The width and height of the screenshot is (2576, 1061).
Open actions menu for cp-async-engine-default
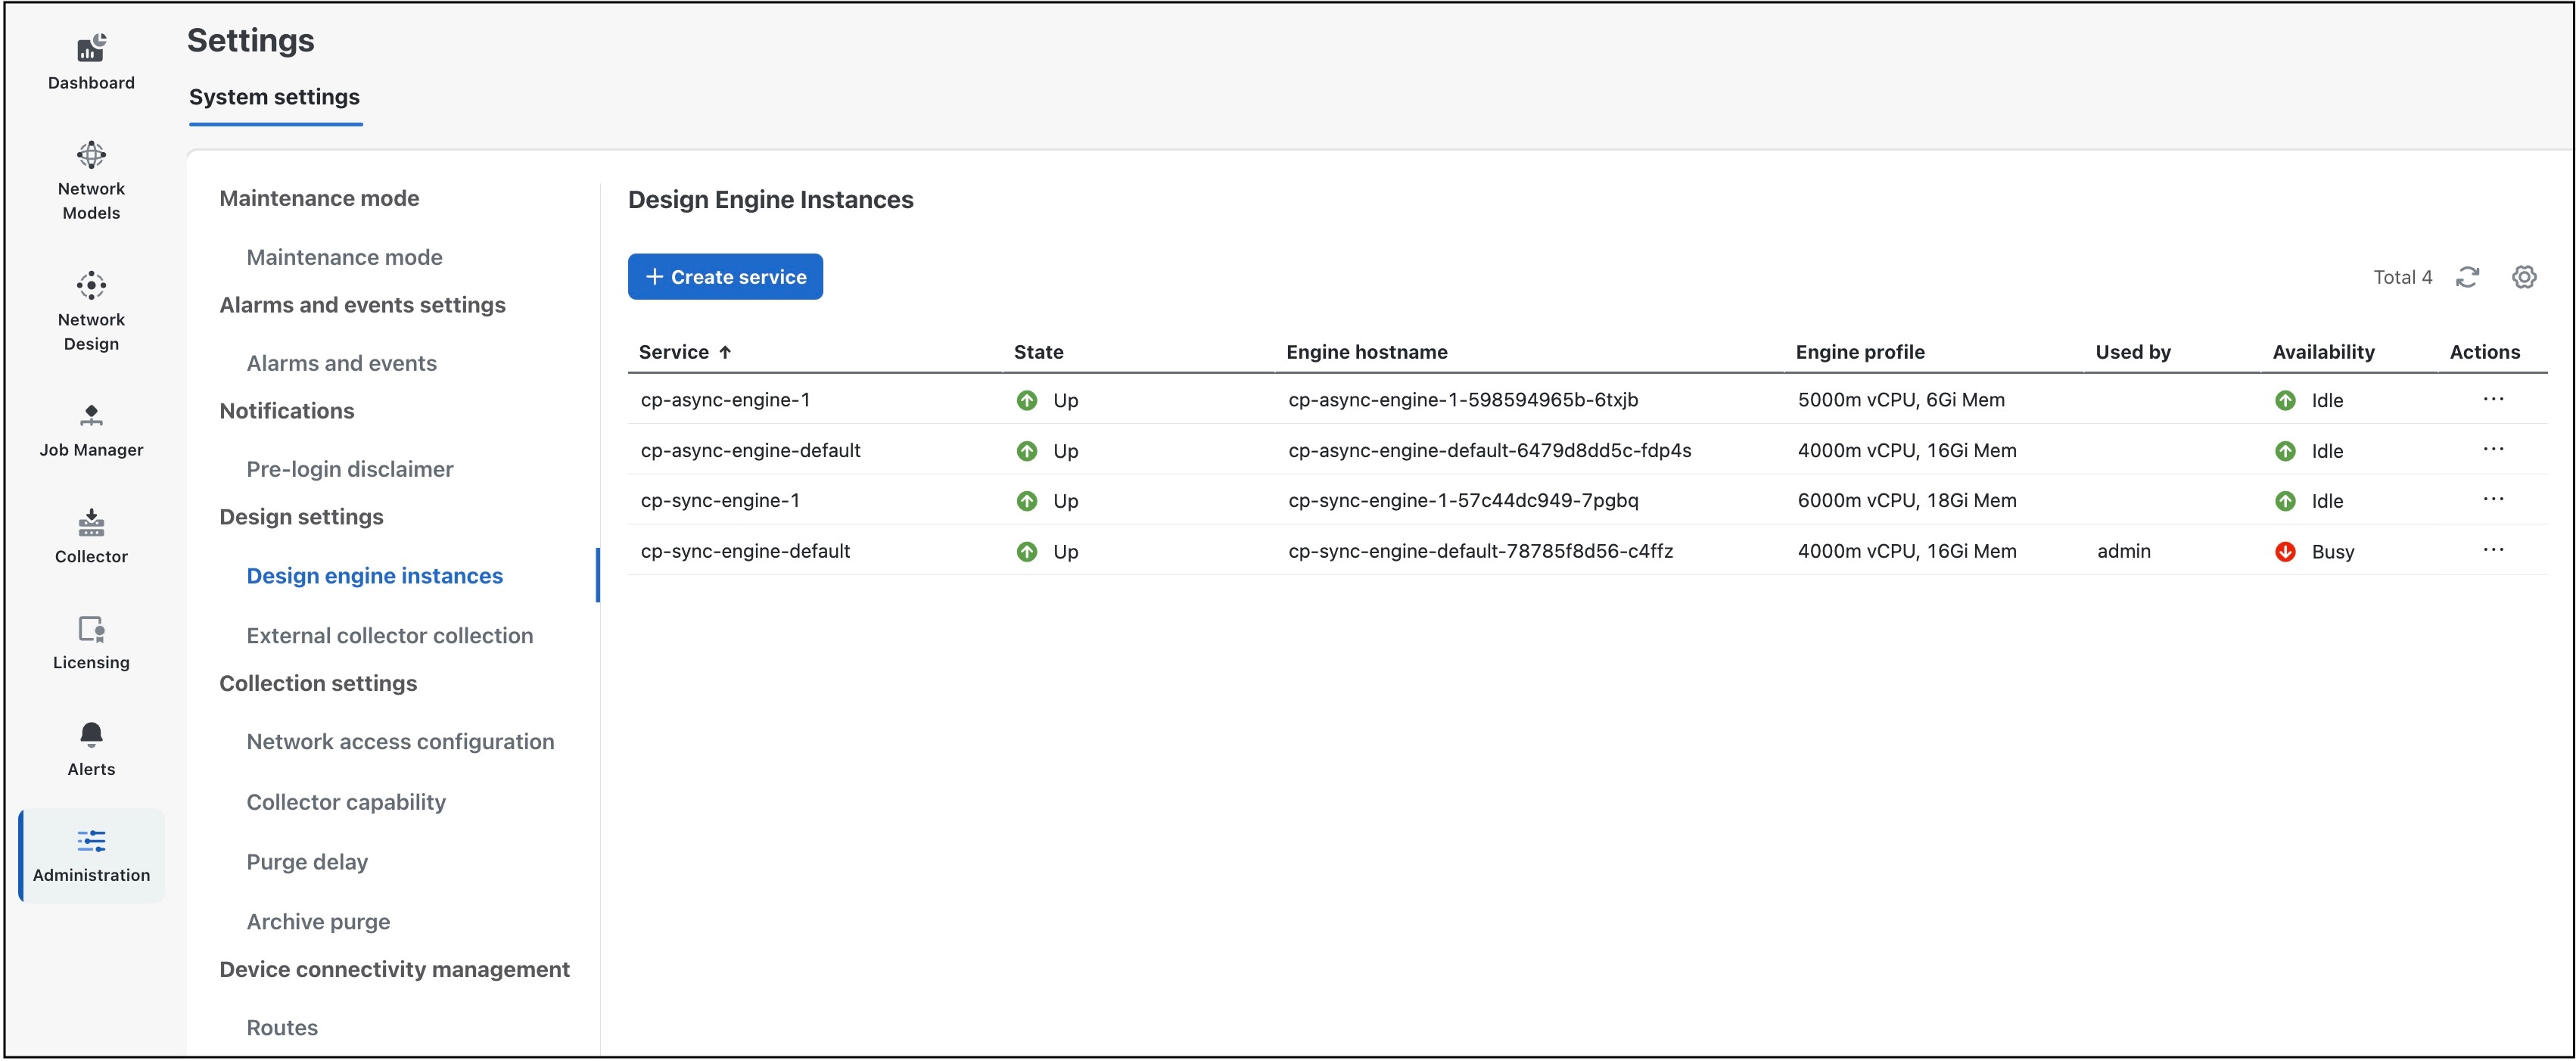coord(2493,449)
